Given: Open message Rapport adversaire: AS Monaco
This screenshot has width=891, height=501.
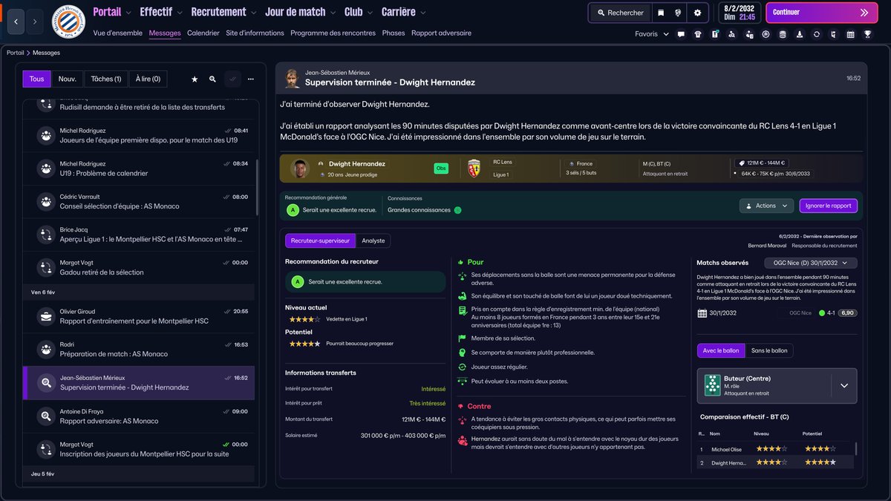Looking at the screenshot, I should click(139, 416).
